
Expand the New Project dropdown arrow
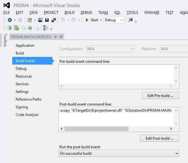[x=35, y=20]
